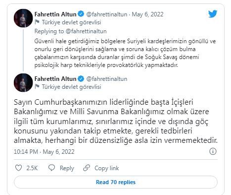The height and width of the screenshot is (195, 231).
Task: Click the reply speech bubble icon
Action: pyautogui.click(x=51, y=168)
